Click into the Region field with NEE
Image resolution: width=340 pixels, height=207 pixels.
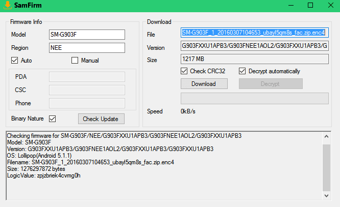pos(87,48)
